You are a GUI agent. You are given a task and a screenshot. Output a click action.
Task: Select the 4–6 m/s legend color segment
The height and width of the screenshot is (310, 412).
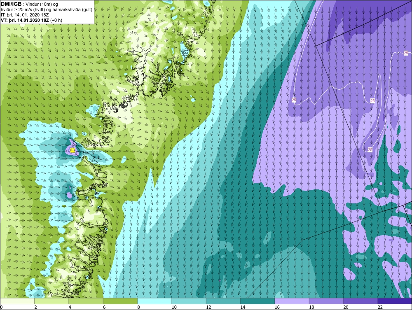(x=86, y=301)
